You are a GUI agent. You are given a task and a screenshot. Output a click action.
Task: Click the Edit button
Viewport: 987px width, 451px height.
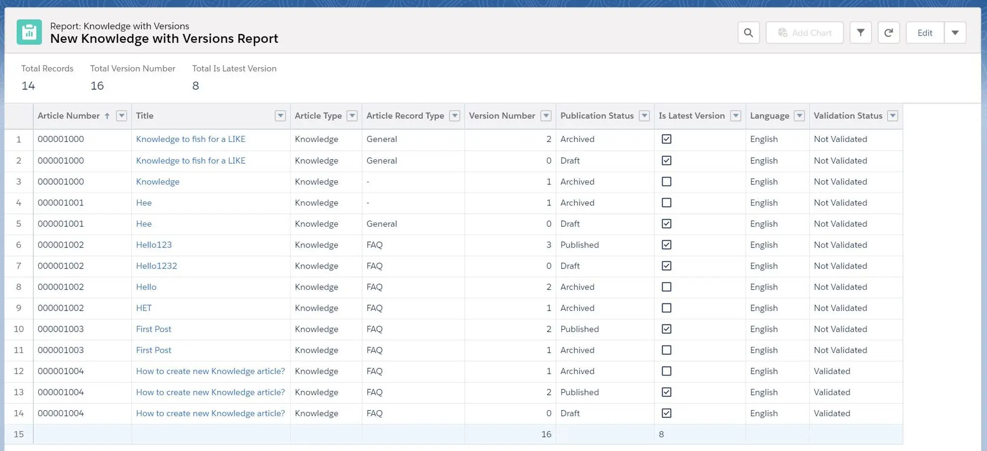click(925, 33)
